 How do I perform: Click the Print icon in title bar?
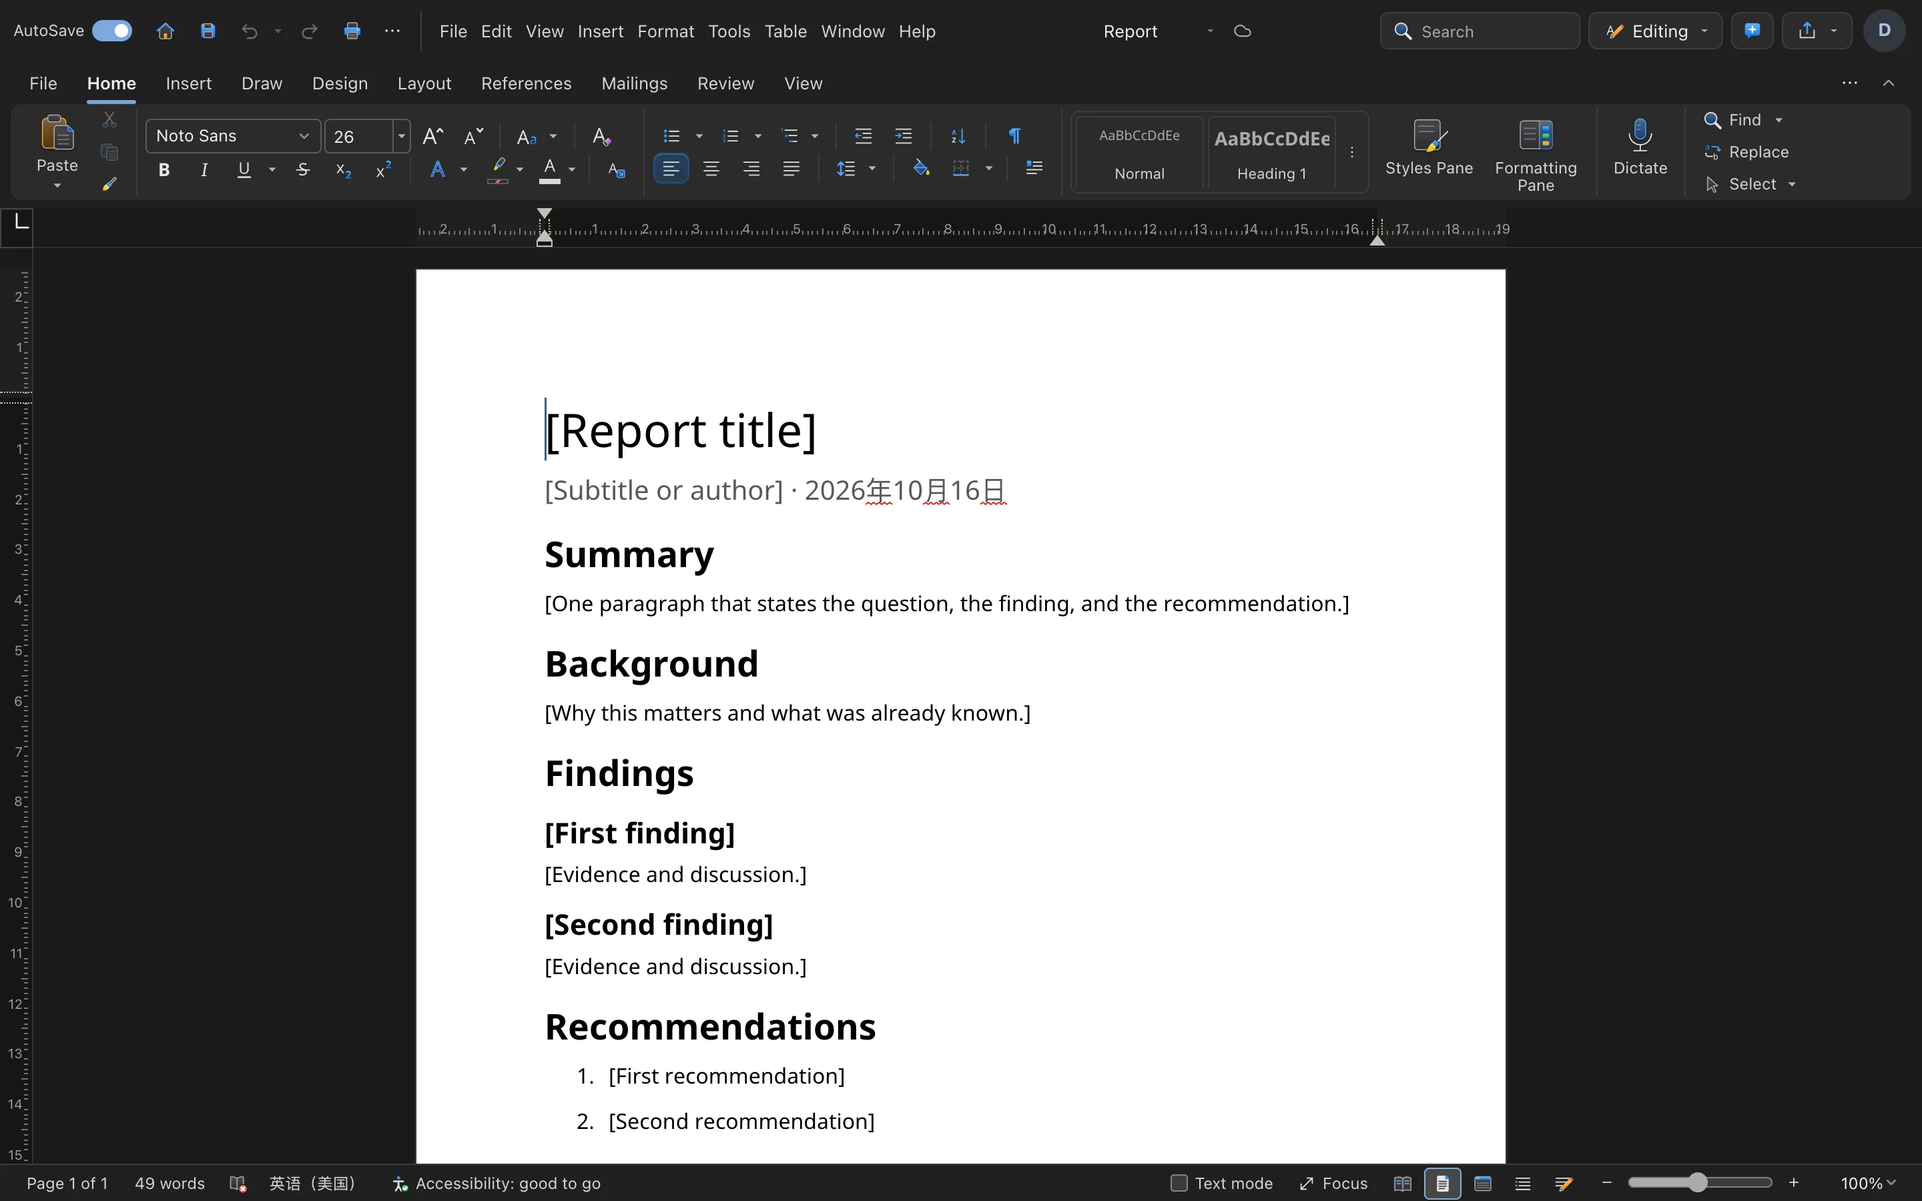coord(352,31)
